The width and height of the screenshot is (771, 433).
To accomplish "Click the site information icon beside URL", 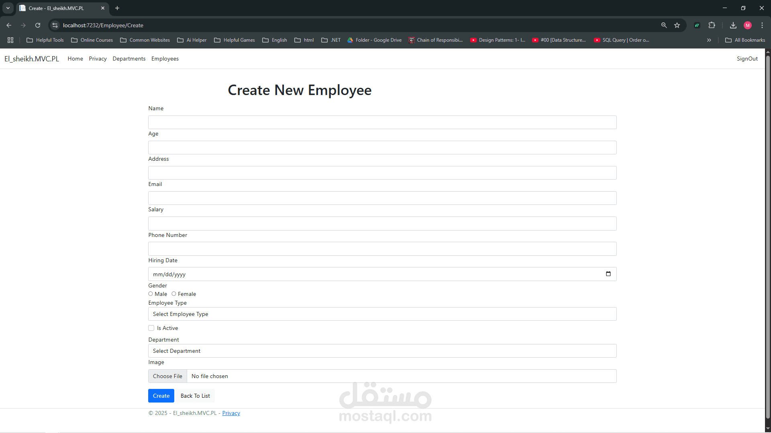I will pyautogui.click(x=55, y=25).
